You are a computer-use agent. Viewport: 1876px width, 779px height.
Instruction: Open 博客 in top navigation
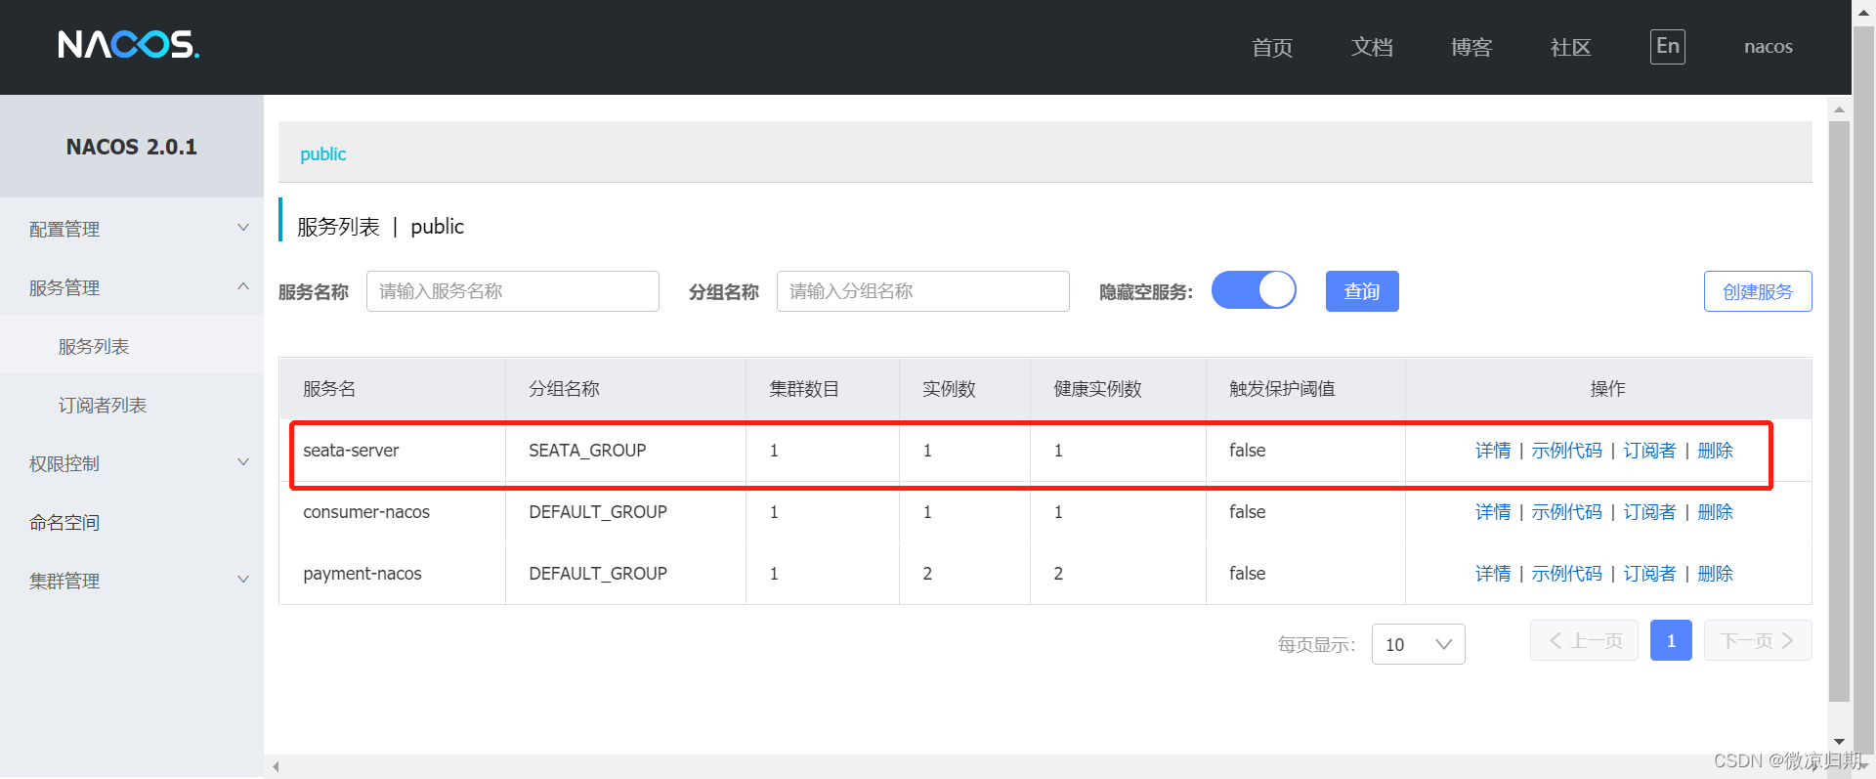1471,47
